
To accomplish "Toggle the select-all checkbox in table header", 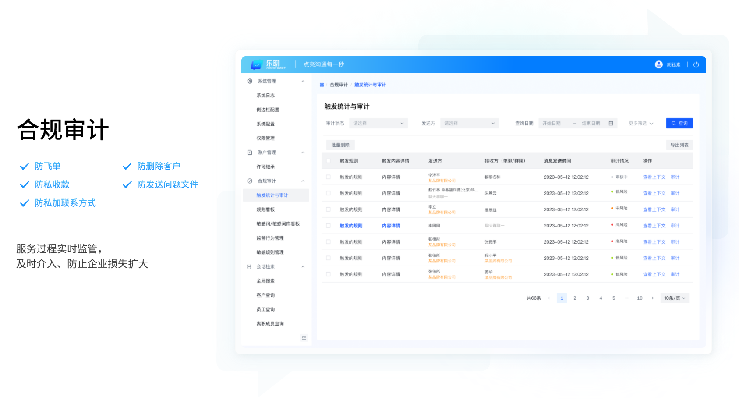I will 328,161.
